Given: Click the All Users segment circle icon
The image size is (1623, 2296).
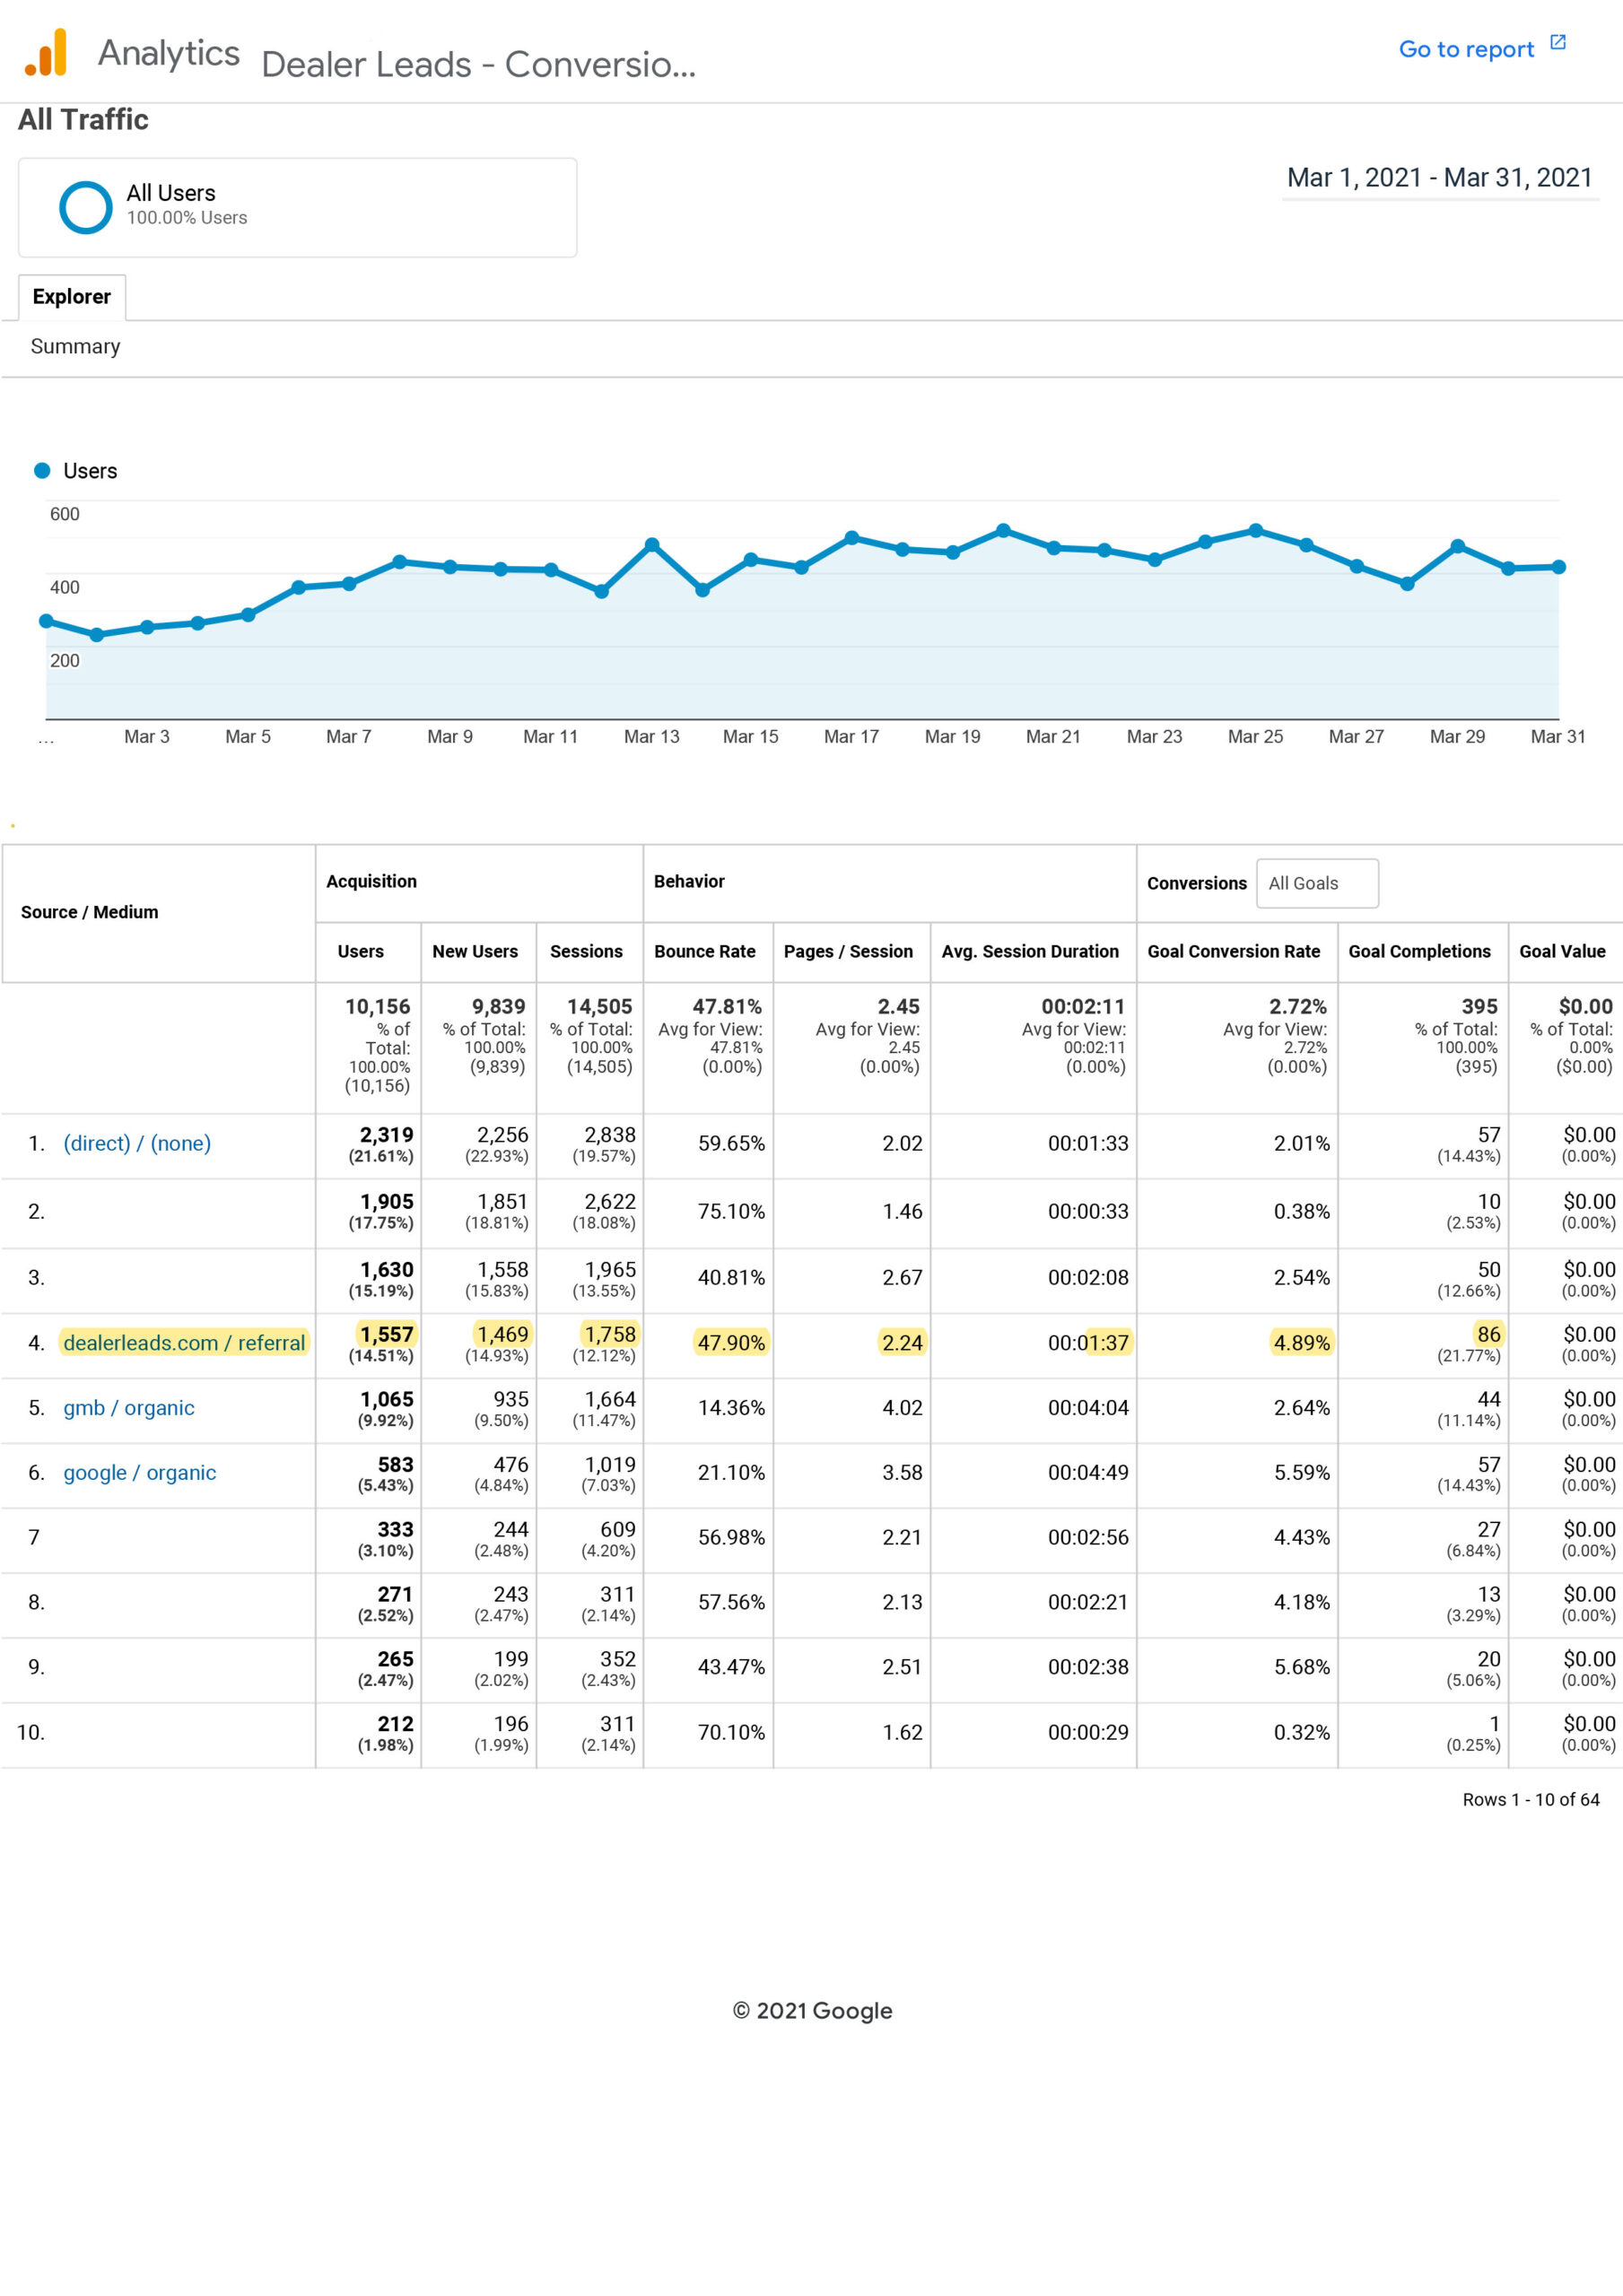Looking at the screenshot, I should 86,207.
